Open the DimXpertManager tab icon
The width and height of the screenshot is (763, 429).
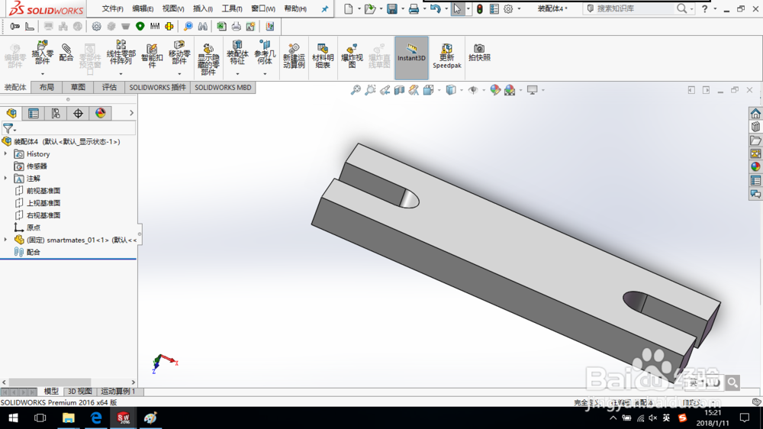78,114
